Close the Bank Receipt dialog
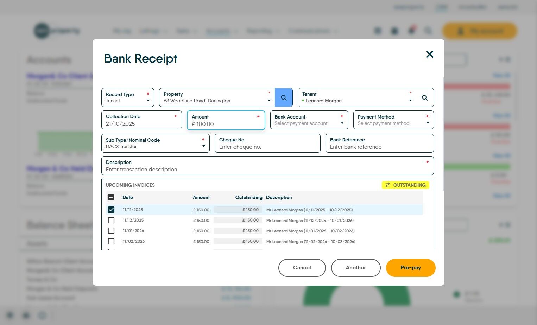This screenshot has width=537, height=325. [429, 54]
